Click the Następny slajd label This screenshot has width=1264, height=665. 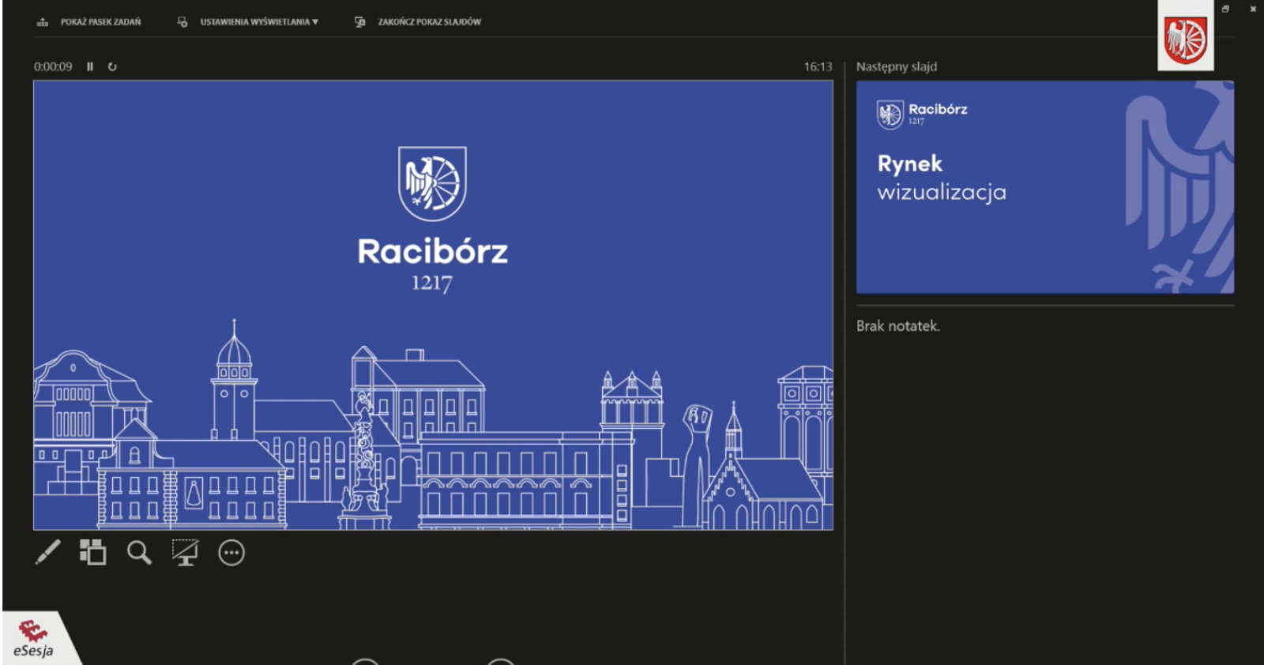[897, 67]
